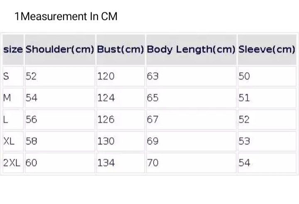Click the 'Sleeve(cm)' column header
The image size is (299, 204).
[267, 49]
